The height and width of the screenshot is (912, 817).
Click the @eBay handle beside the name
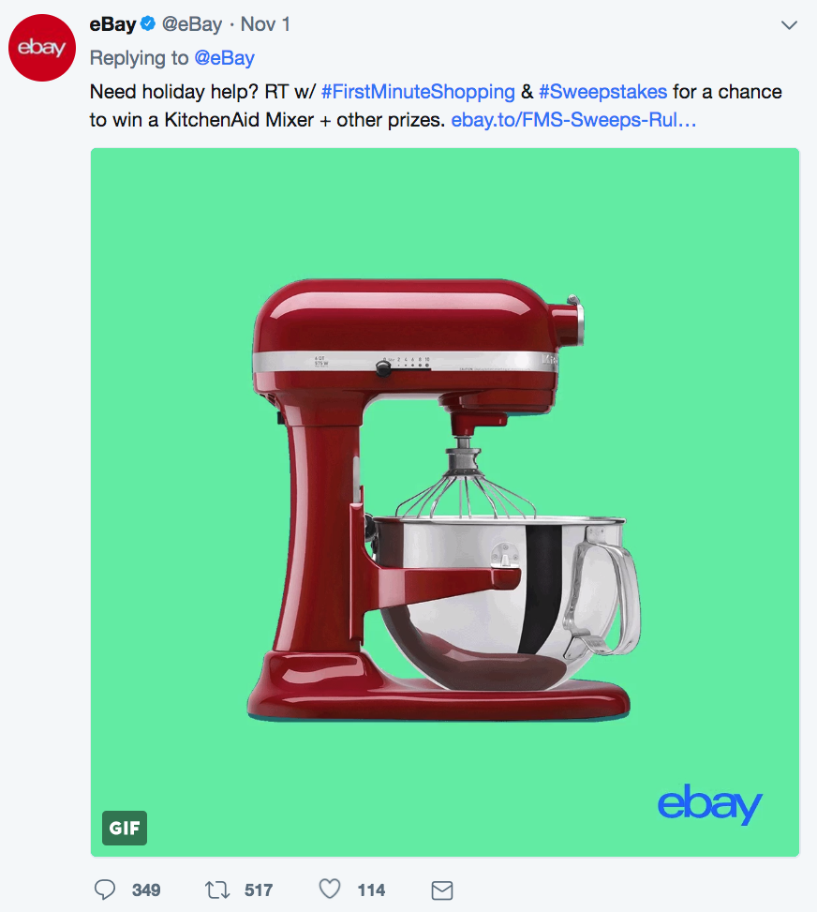click(x=192, y=24)
